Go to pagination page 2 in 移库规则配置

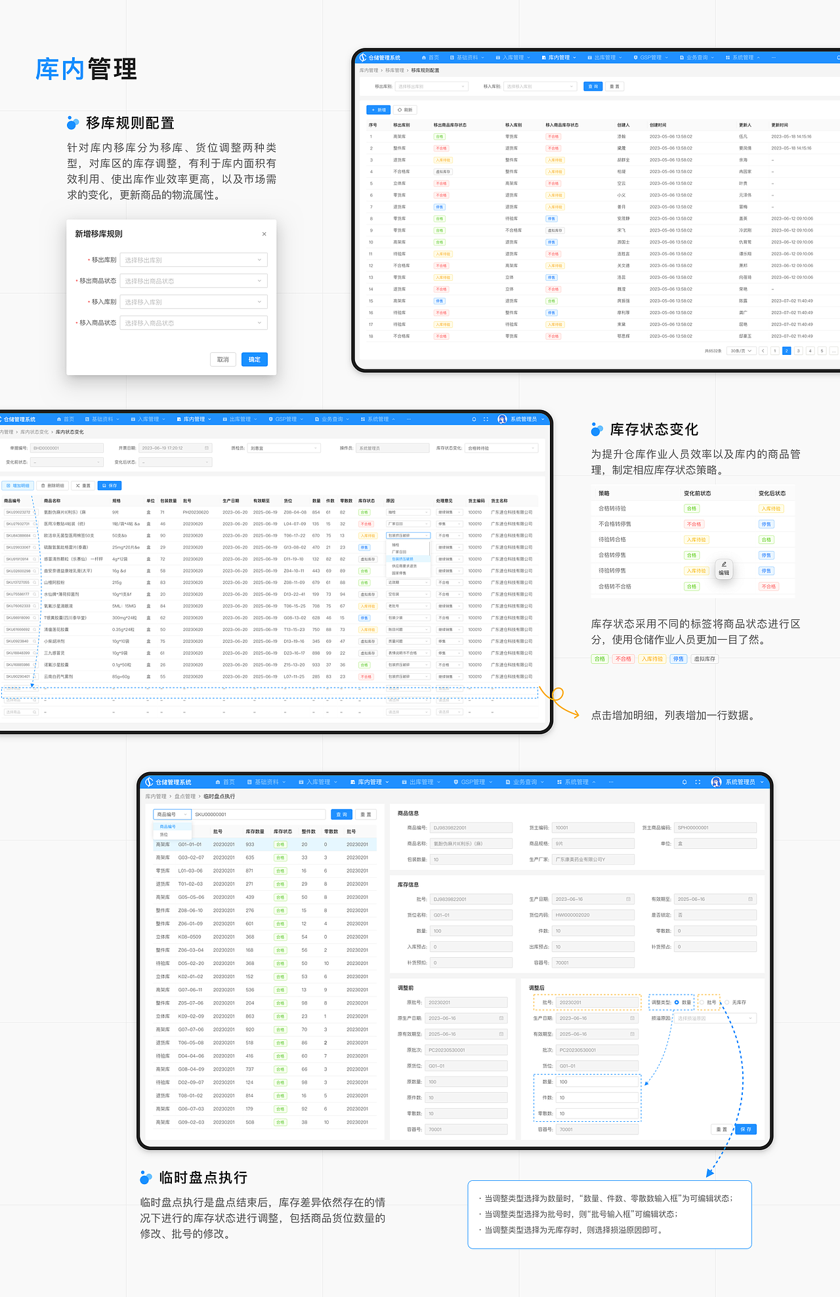click(x=786, y=351)
